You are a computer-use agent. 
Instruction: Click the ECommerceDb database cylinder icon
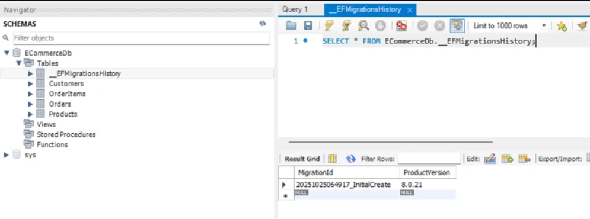pyautogui.click(x=17, y=53)
